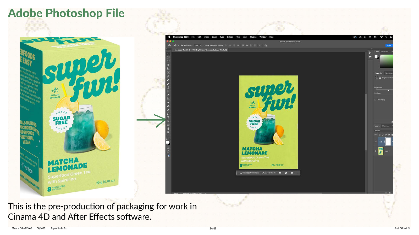
Task: Open the Auto-Select Layer dropdown
Action: (197, 45)
